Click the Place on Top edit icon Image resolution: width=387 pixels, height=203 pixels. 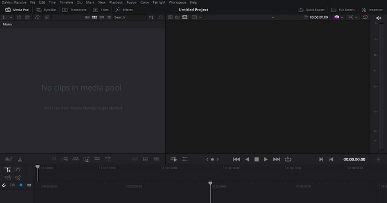coord(97,159)
